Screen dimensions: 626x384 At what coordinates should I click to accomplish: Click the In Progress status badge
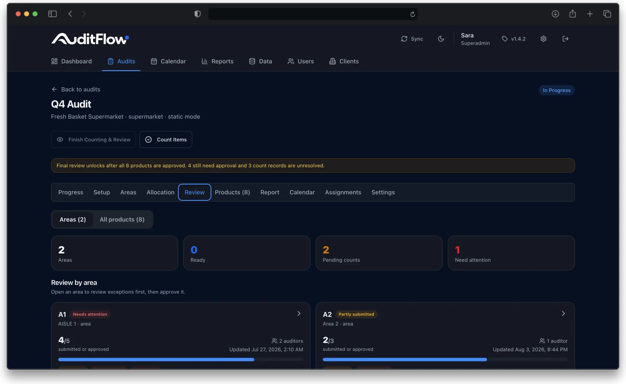coord(557,90)
